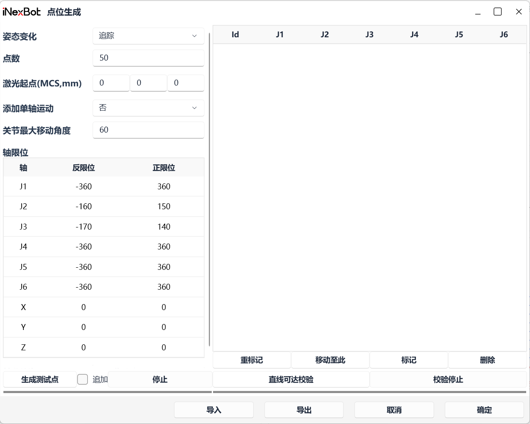Click the 轴 column header
Viewport: 530px width, 424px height.
coord(23,168)
